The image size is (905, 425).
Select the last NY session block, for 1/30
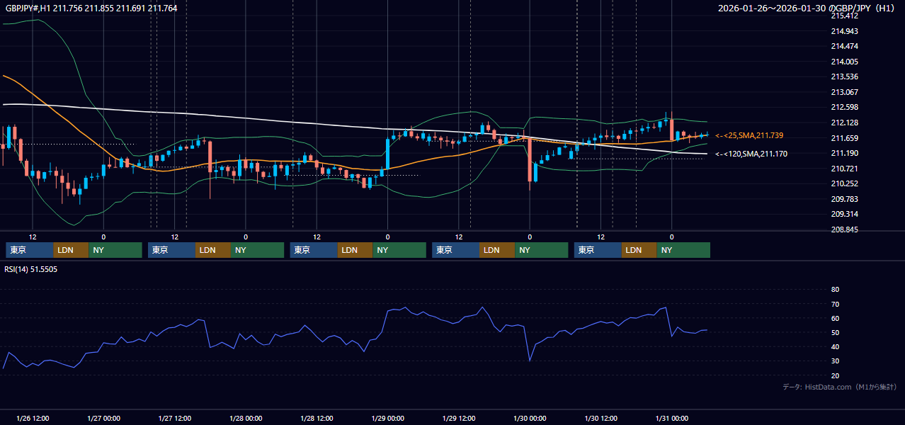(x=683, y=250)
